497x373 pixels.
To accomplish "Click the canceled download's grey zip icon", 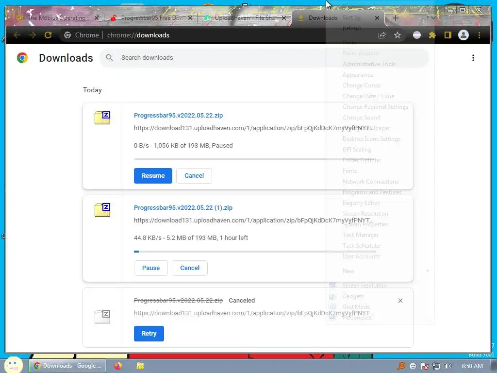I will (102, 316).
